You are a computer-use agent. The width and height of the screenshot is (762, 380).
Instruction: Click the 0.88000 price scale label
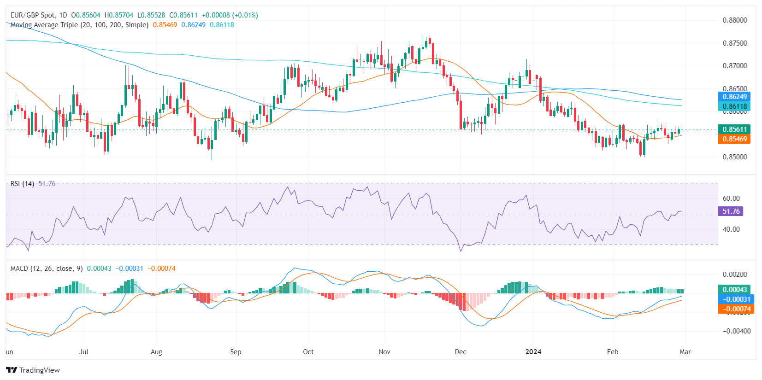click(x=734, y=20)
